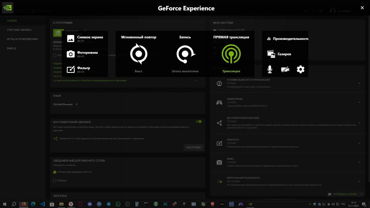Open the Запись recording control
The image size is (370, 208).
(185, 54)
